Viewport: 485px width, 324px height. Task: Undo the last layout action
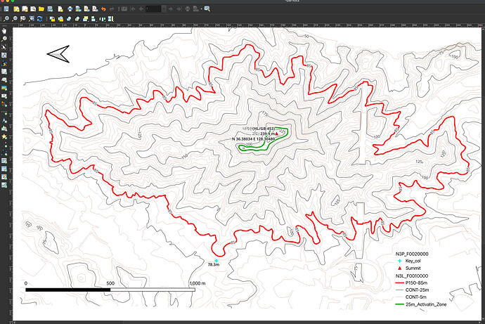103,9
